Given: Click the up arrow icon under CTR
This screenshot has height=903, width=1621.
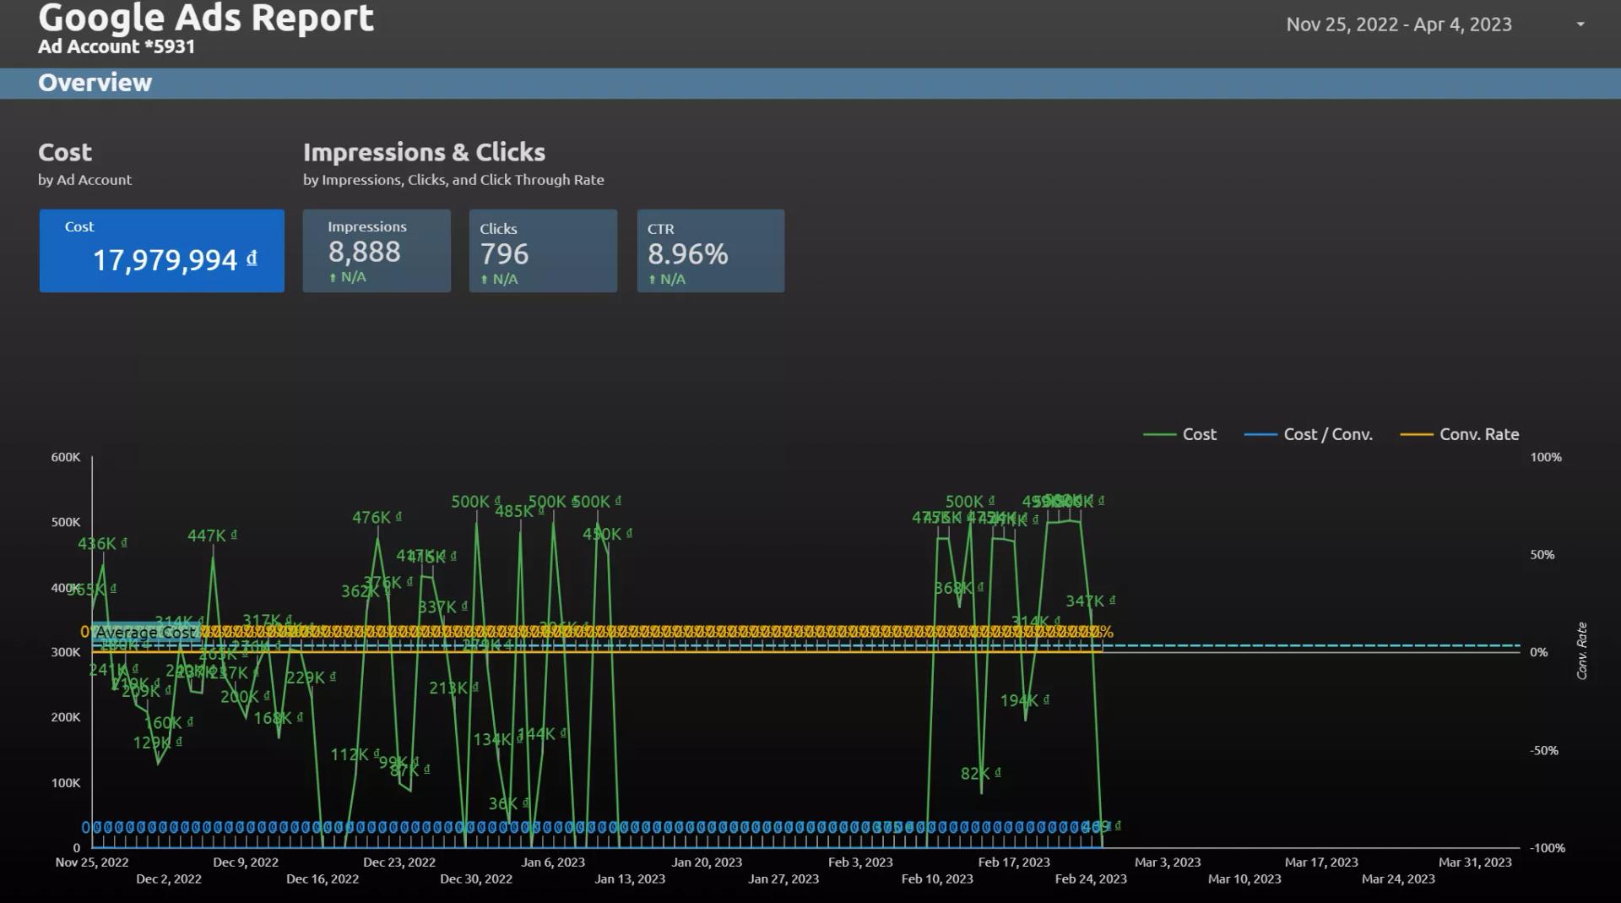Looking at the screenshot, I should coord(653,280).
